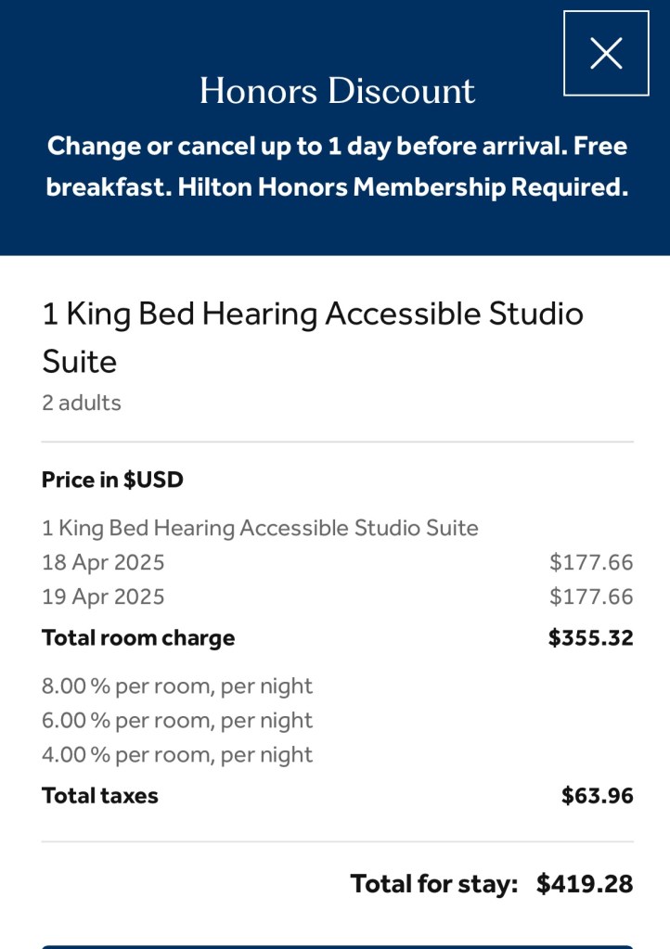The height and width of the screenshot is (949, 670).
Task: Select the $177.66 rate for 19 Apr
Action: [x=591, y=596]
